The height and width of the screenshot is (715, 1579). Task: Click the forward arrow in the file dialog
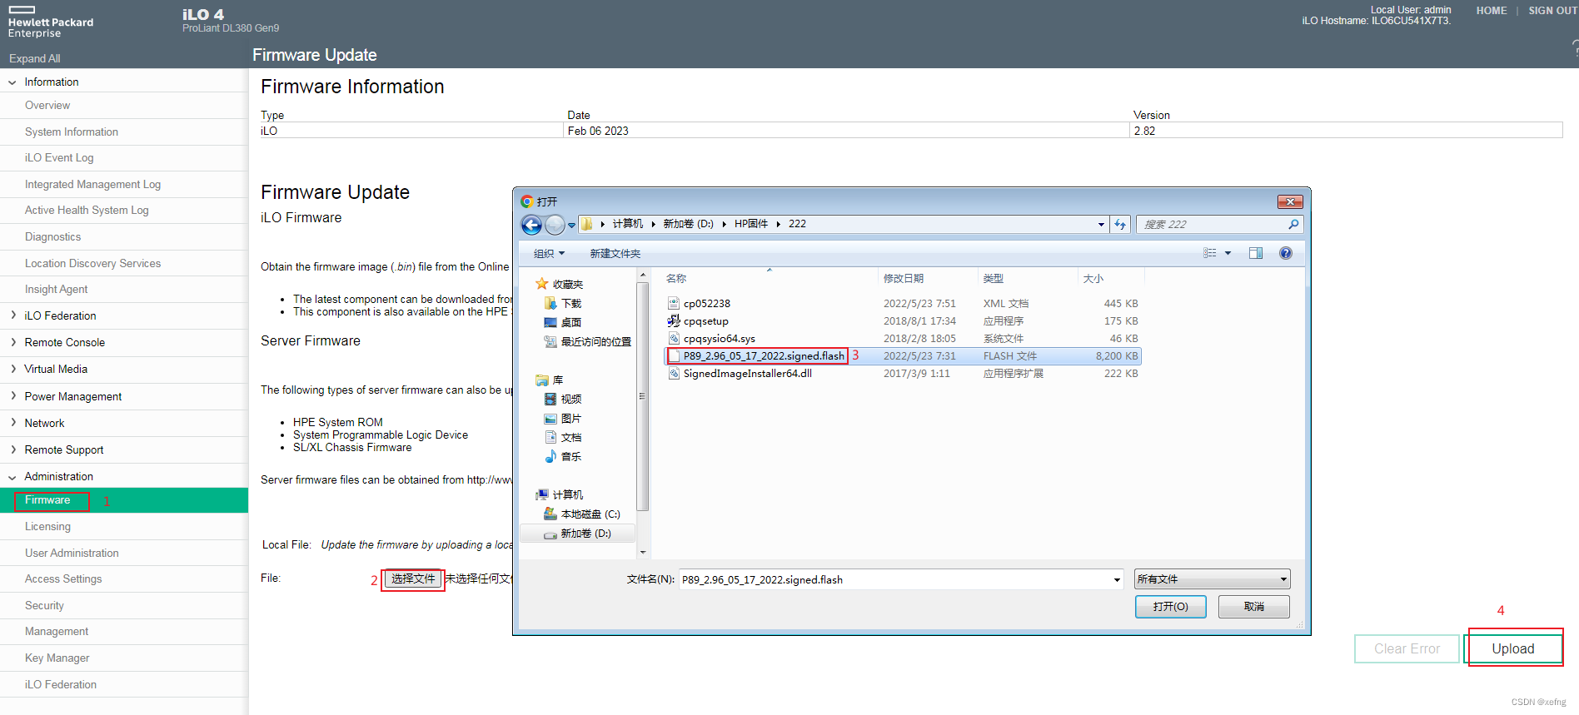click(555, 225)
